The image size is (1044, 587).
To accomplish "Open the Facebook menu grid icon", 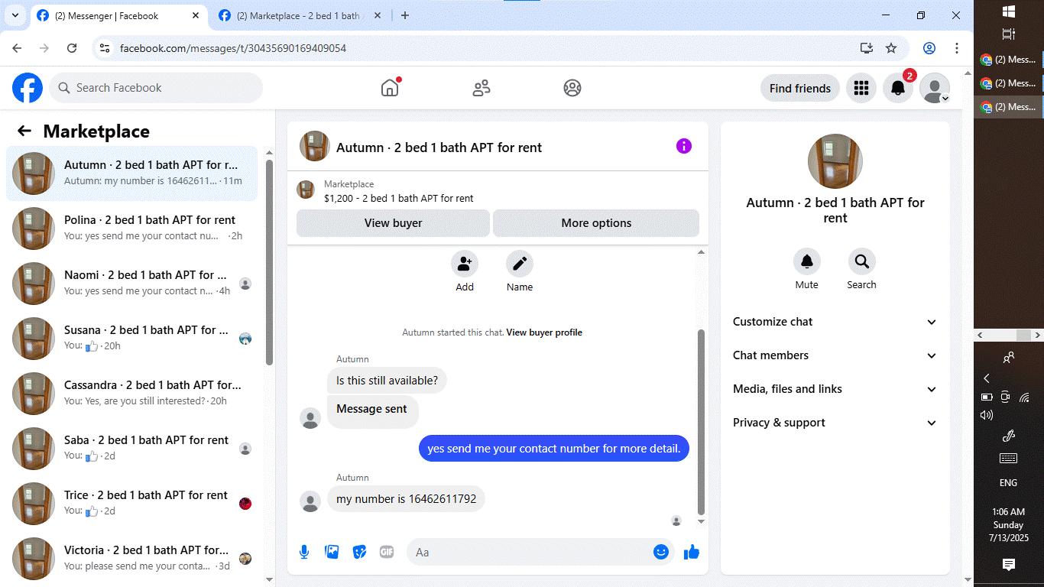I will 861,88.
